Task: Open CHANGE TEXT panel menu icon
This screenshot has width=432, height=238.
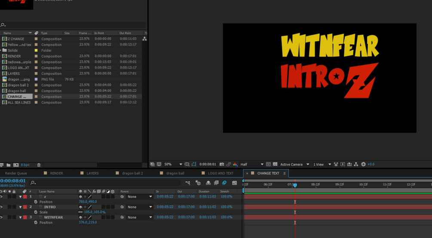Action: pyautogui.click(x=285, y=173)
